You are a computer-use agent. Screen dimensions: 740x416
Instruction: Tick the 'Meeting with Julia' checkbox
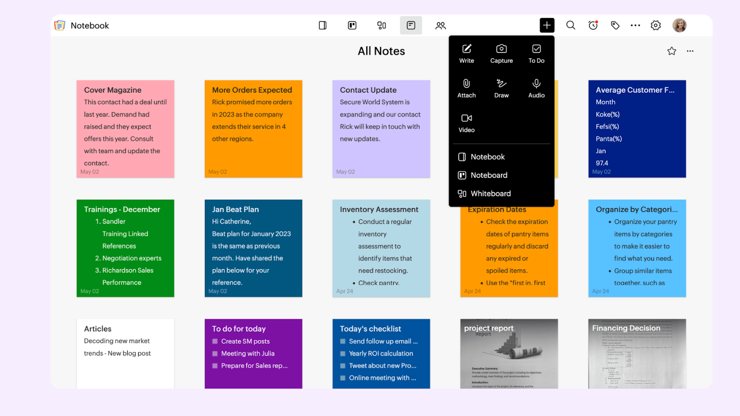[x=215, y=354]
